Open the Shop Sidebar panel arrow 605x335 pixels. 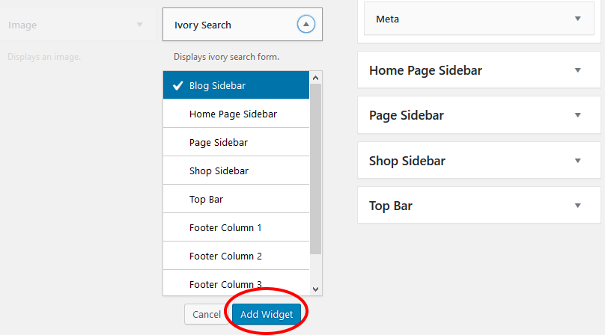point(577,160)
